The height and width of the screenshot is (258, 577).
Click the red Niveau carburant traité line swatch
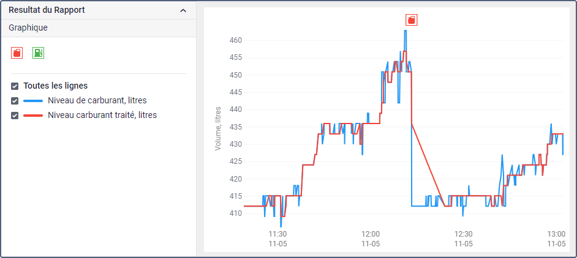click(33, 116)
